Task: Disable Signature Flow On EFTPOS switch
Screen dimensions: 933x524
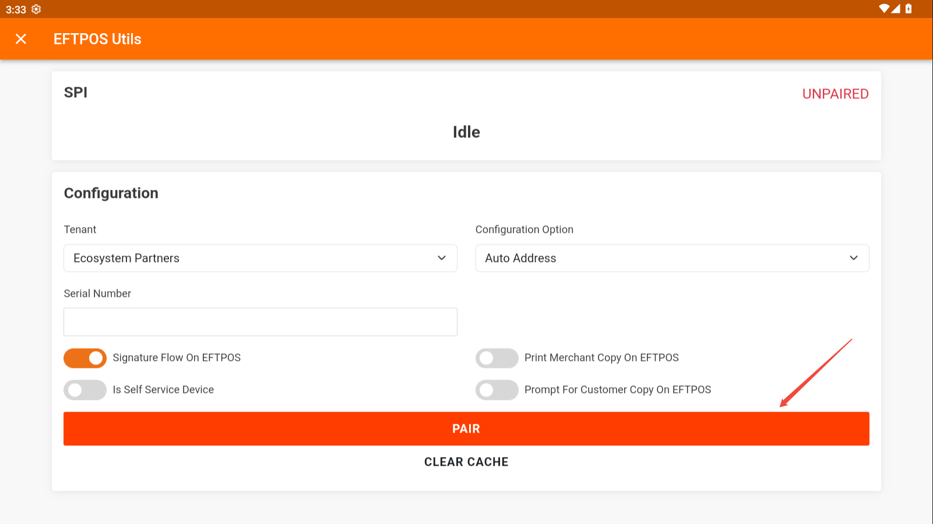Action: [x=85, y=358]
